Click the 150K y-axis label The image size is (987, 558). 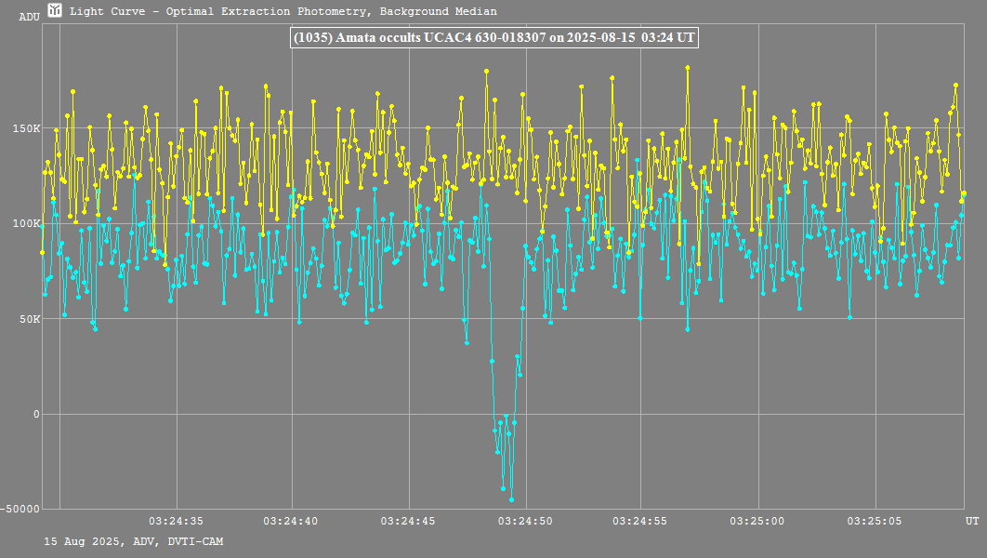click(x=26, y=128)
